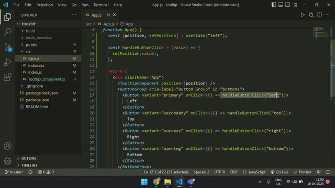Image resolution: width=335 pixels, height=188 pixels.
Task: Open Explorer Views and More Actions ellipsis
Action: [74, 15]
